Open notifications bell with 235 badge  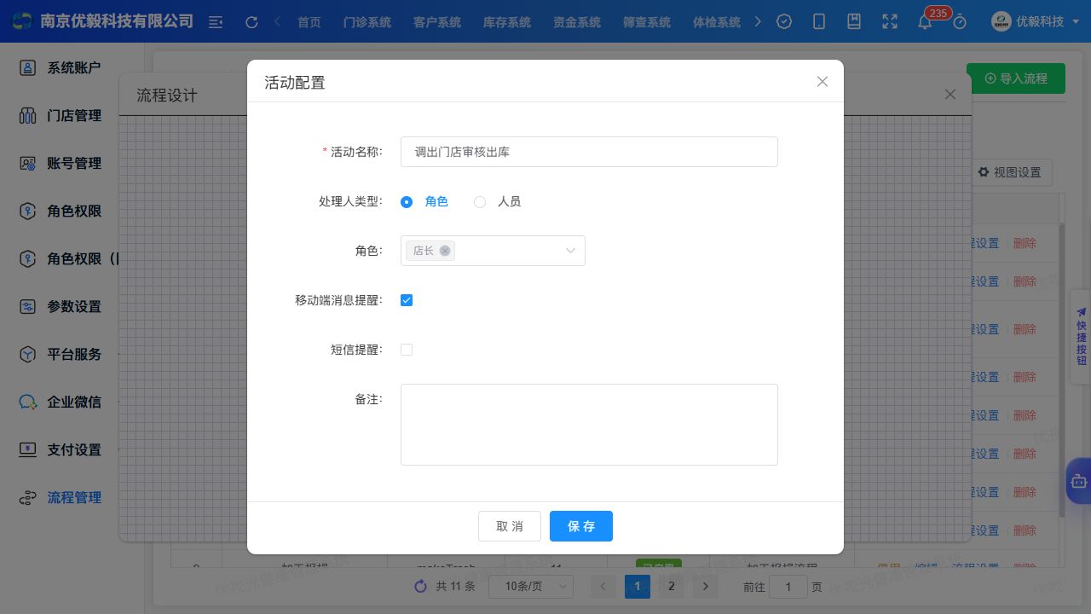[x=925, y=22]
